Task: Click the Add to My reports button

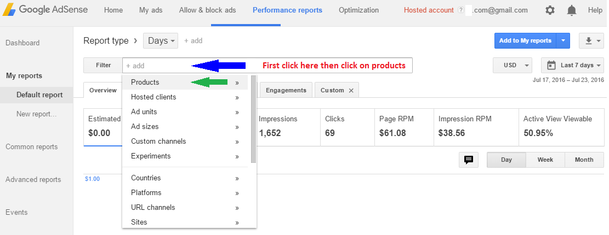Action: coord(525,40)
